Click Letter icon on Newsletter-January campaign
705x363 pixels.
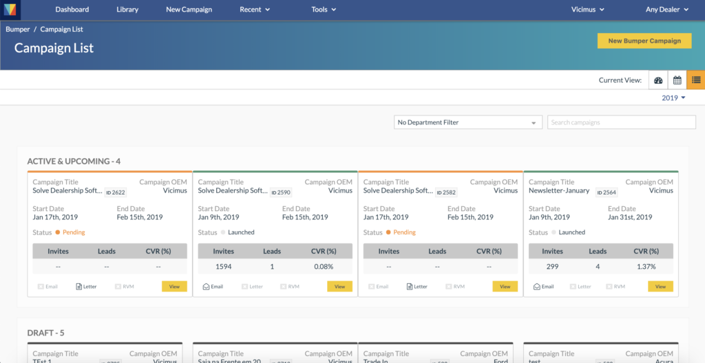[x=573, y=287]
